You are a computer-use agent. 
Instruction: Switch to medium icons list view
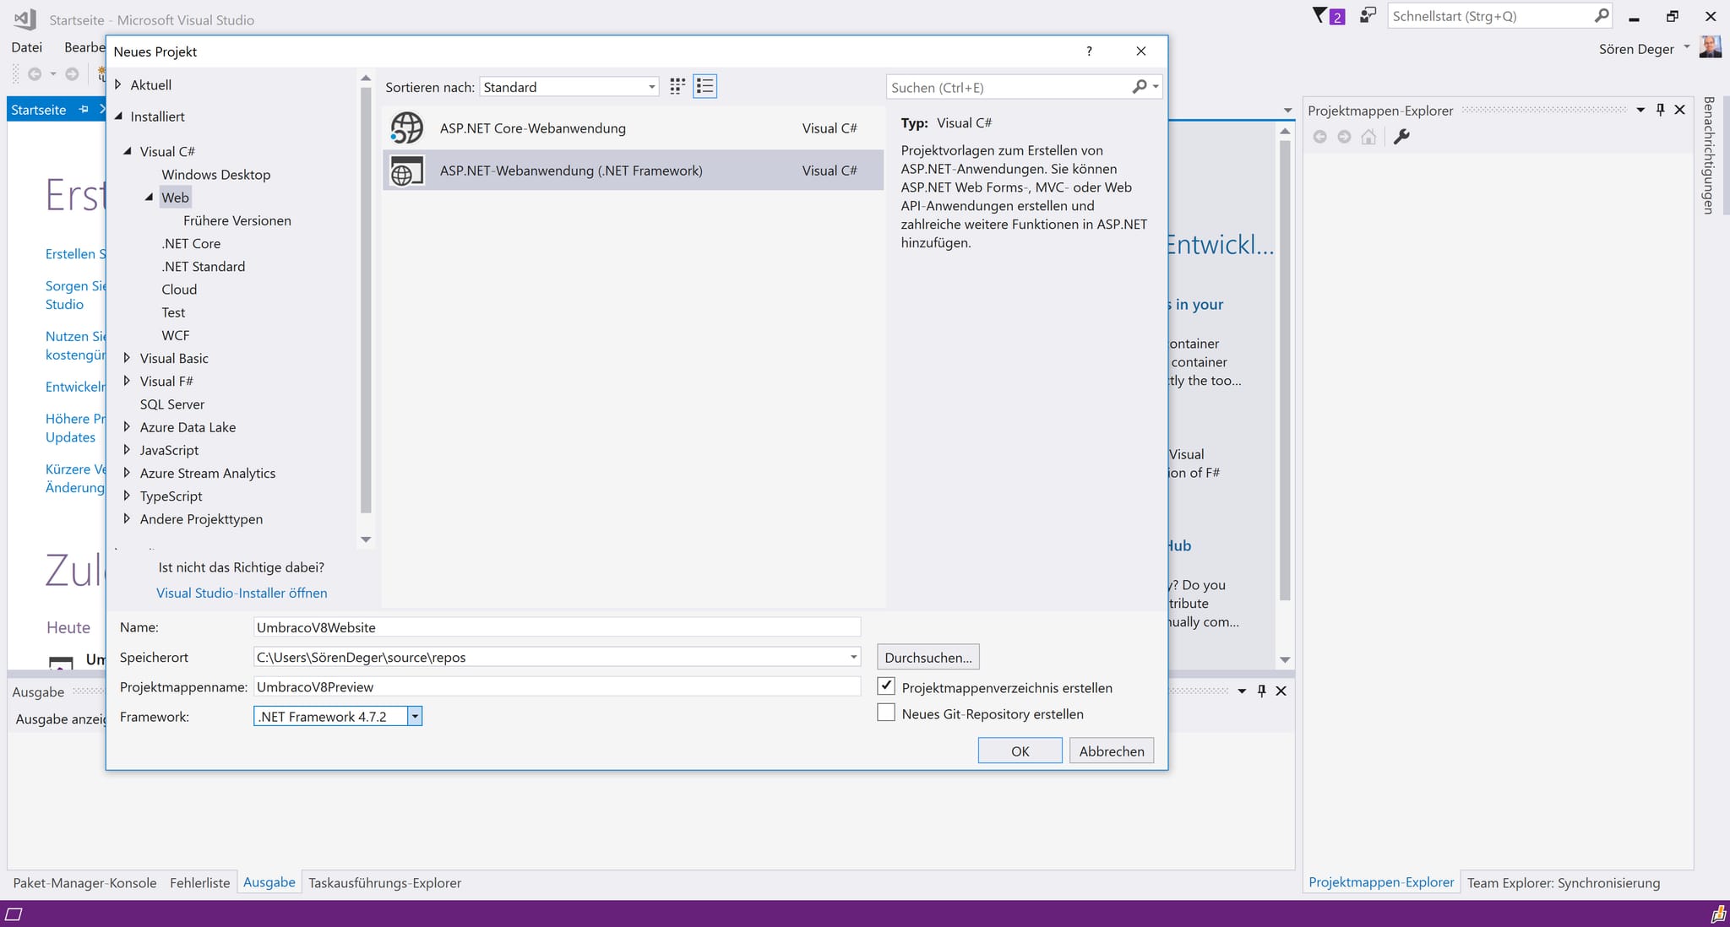click(705, 86)
